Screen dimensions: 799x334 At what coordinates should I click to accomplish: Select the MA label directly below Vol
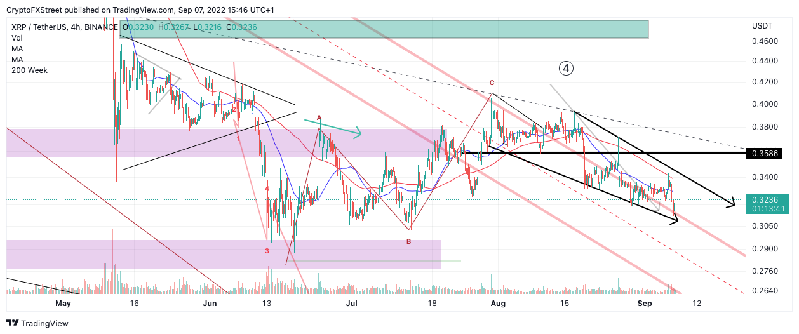click(18, 49)
